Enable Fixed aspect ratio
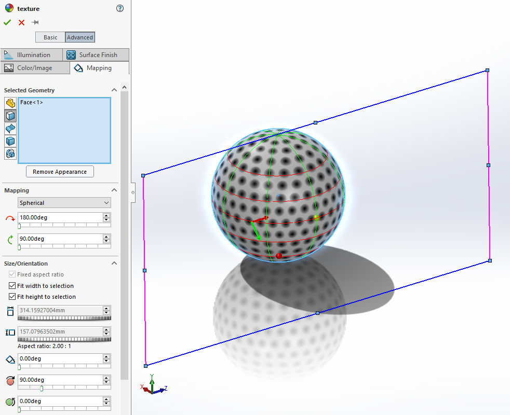Viewport: 510px width, 415px height. pos(12,275)
